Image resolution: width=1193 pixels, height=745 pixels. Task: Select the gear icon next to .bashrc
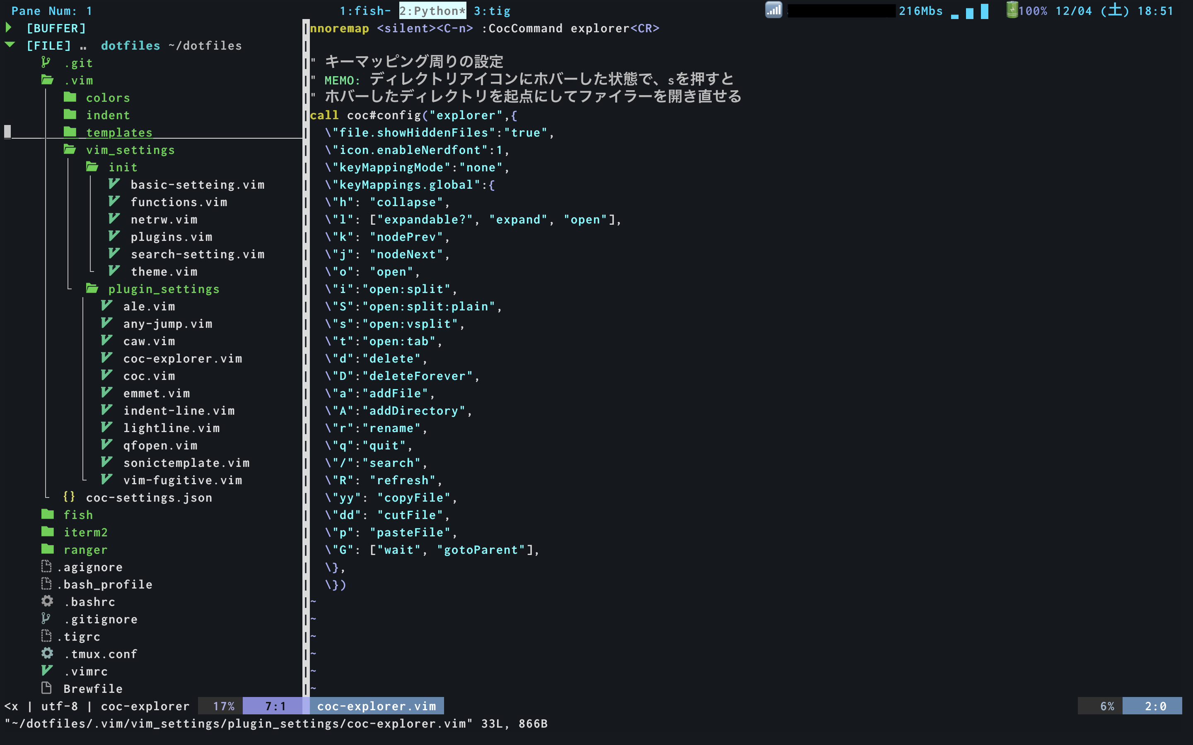pyautogui.click(x=47, y=601)
